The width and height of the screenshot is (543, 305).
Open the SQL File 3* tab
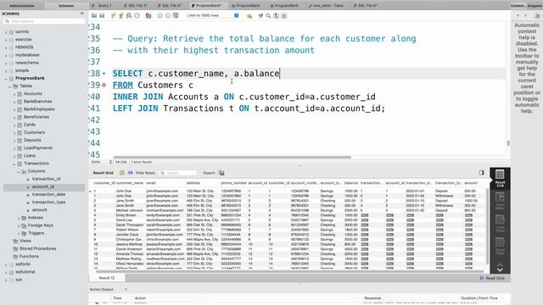[137, 6]
